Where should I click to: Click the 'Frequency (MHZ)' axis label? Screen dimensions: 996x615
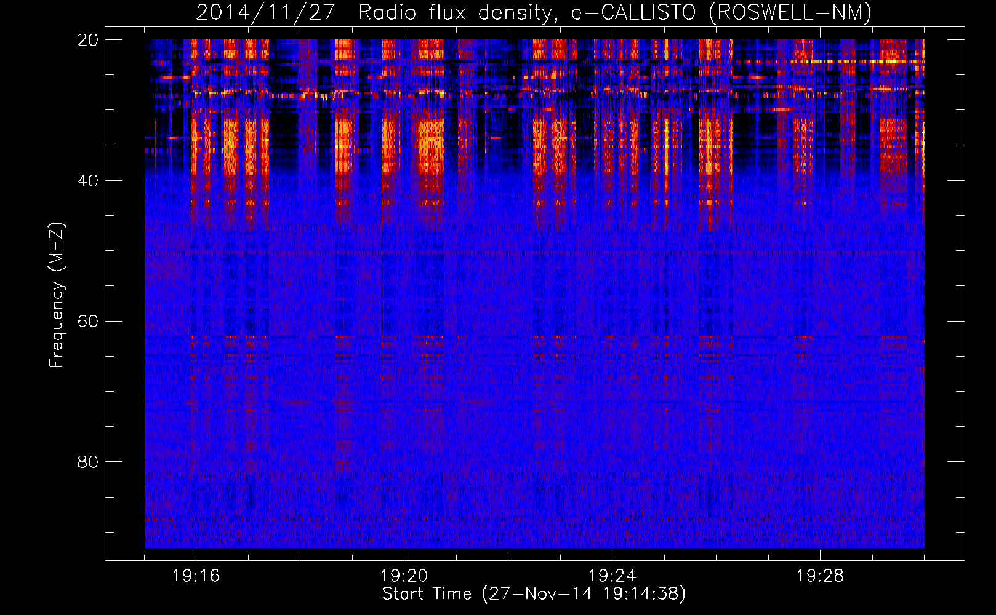[57, 295]
